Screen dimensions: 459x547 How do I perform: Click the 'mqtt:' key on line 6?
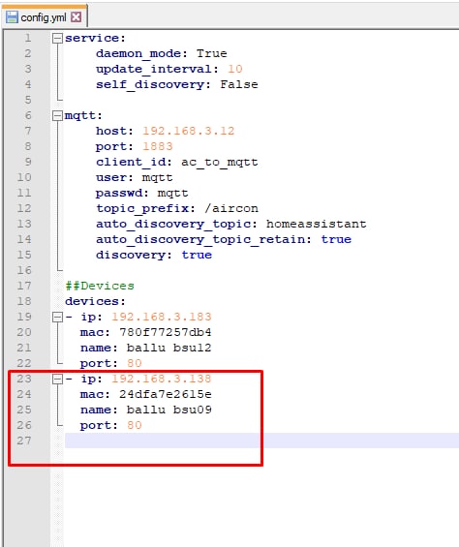[x=83, y=115]
